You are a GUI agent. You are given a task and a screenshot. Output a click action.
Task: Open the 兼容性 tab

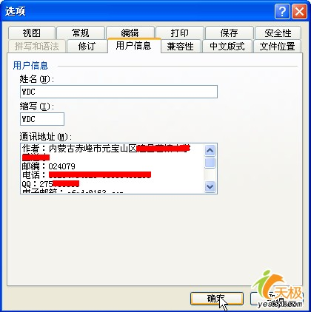click(181, 46)
